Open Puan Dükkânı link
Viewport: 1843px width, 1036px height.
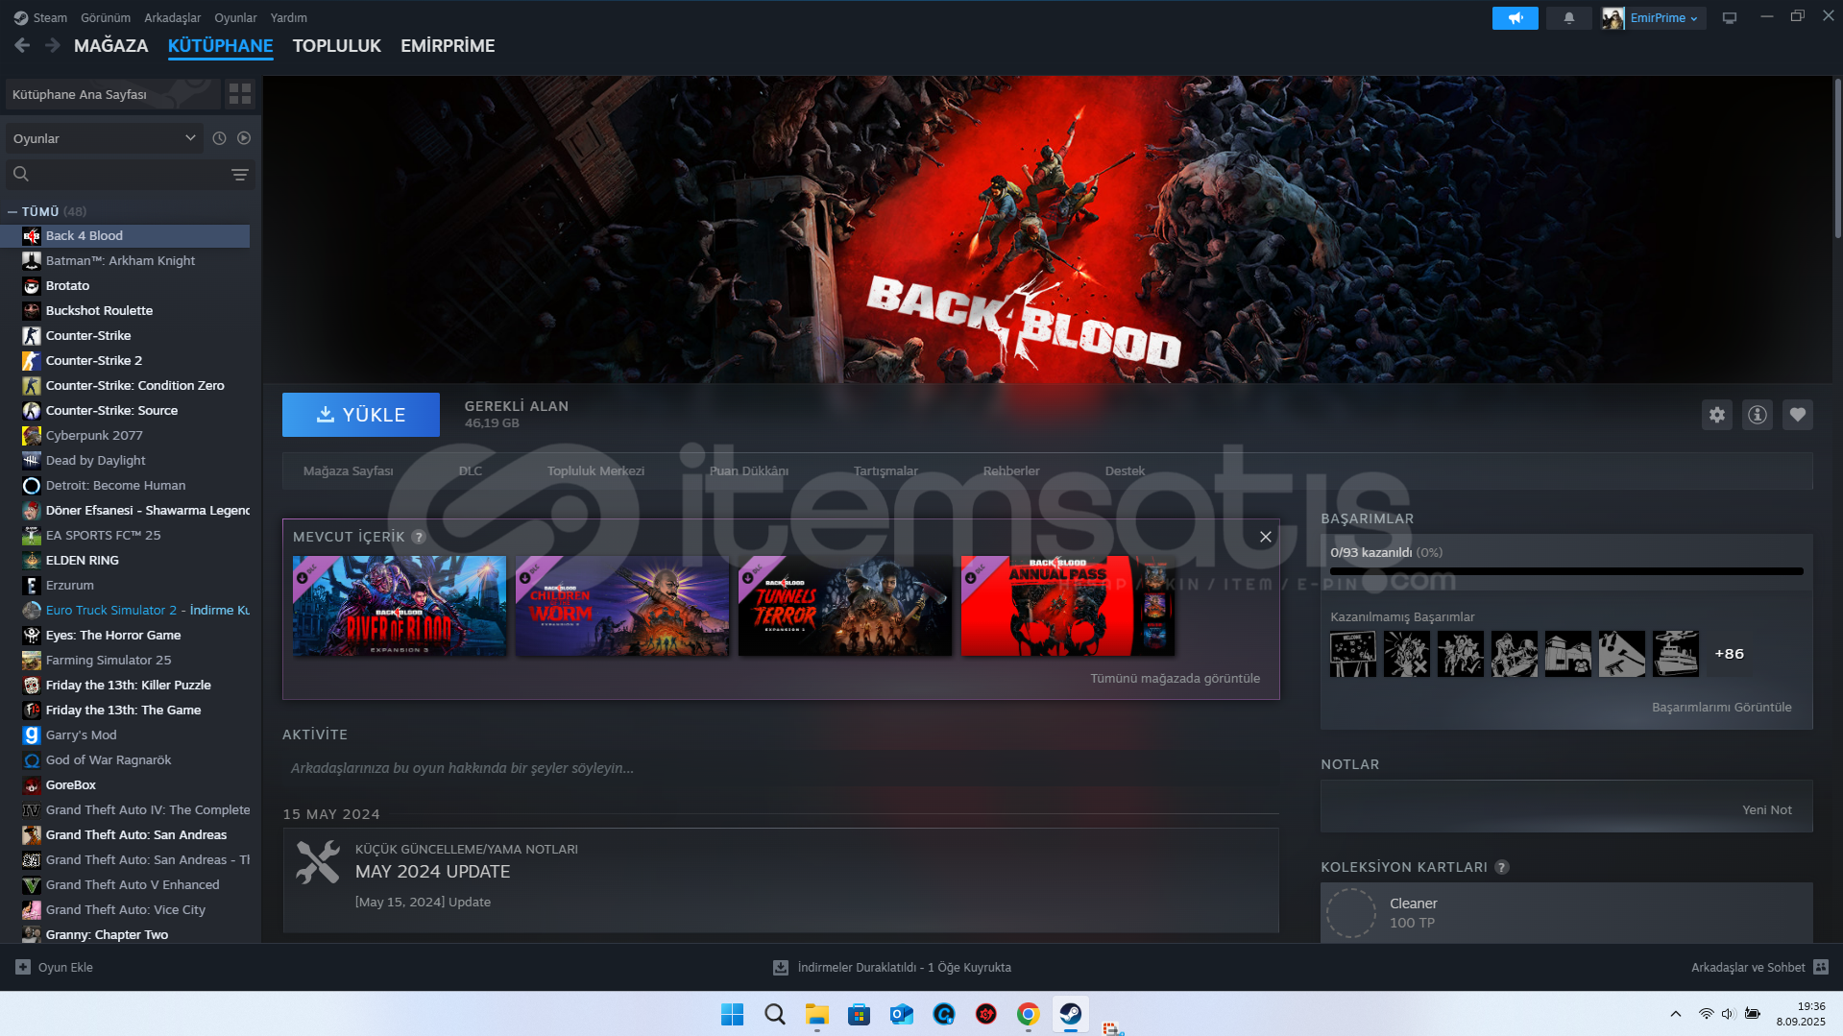tap(749, 470)
